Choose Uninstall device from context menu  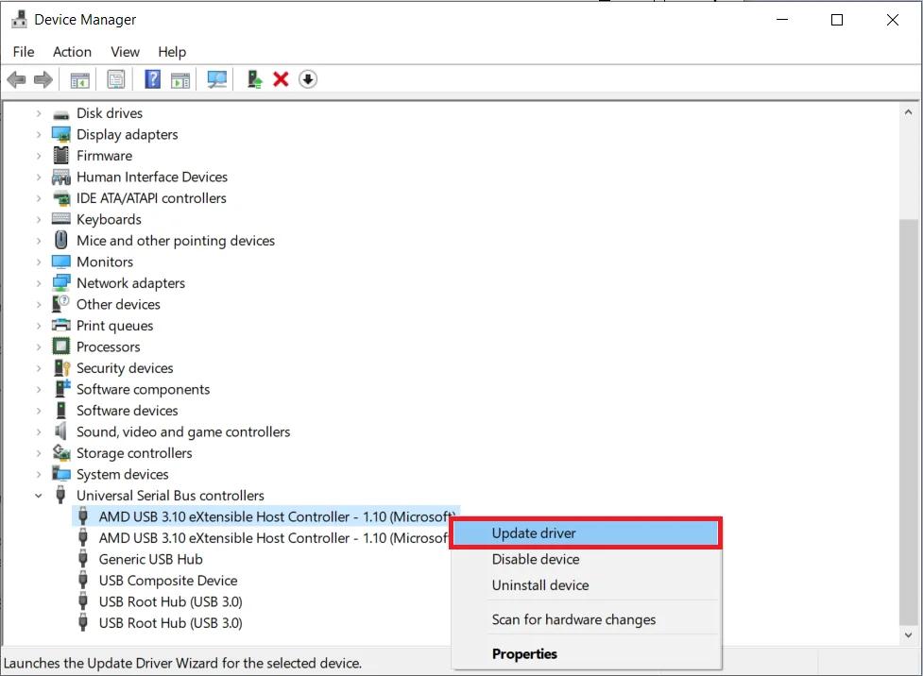pyautogui.click(x=586, y=585)
